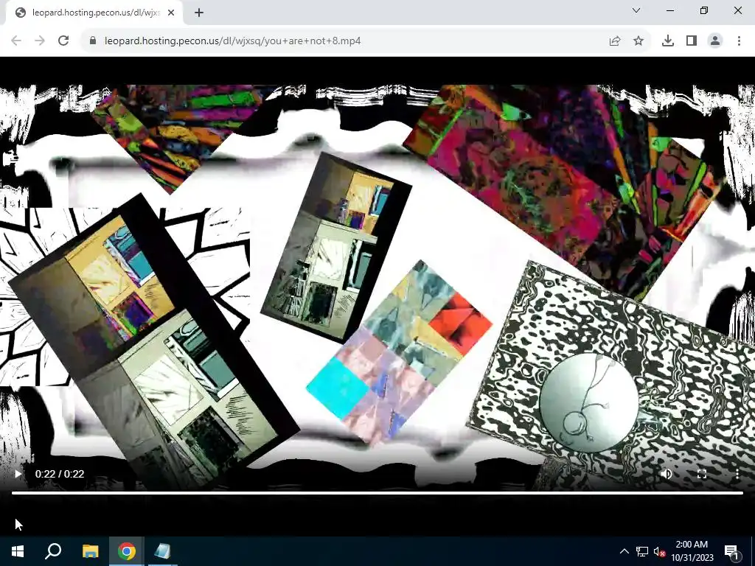Restore down the Chrome window

(704, 10)
